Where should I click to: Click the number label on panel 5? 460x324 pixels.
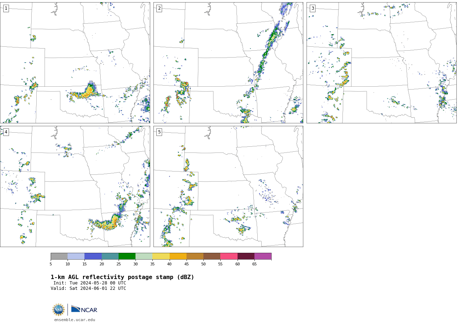159,132
